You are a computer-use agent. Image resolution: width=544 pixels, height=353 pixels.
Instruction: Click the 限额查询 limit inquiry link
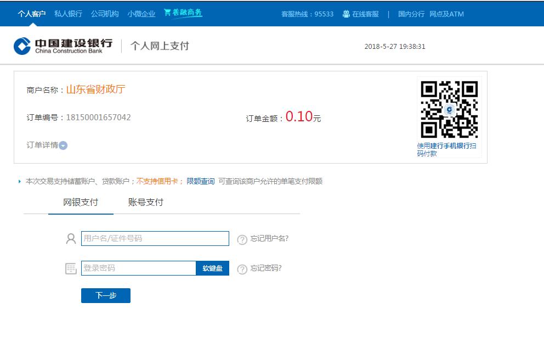202,181
